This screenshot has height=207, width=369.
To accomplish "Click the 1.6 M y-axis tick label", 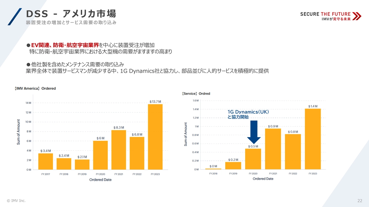I will [195, 101].
